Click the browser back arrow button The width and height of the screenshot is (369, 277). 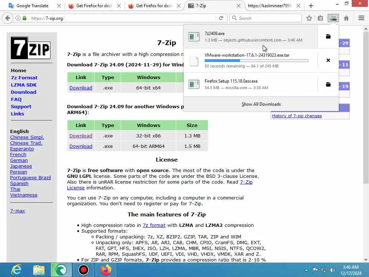(8, 18)
